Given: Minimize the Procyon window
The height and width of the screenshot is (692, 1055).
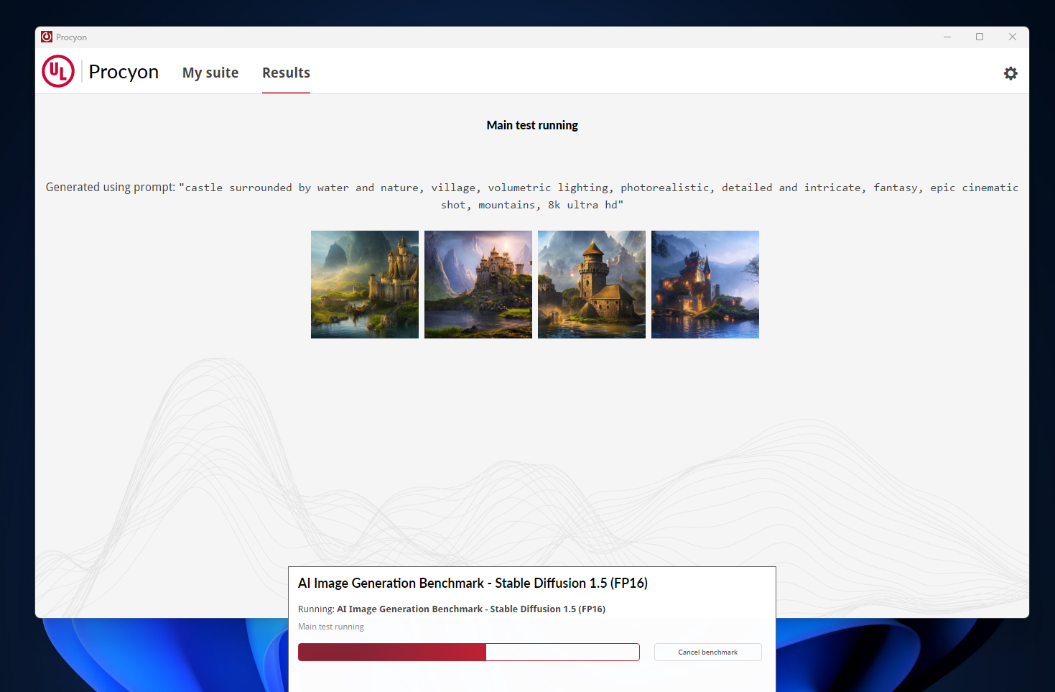Looking at the screenshot, I should pyautogui.click(x=947, y=37).
